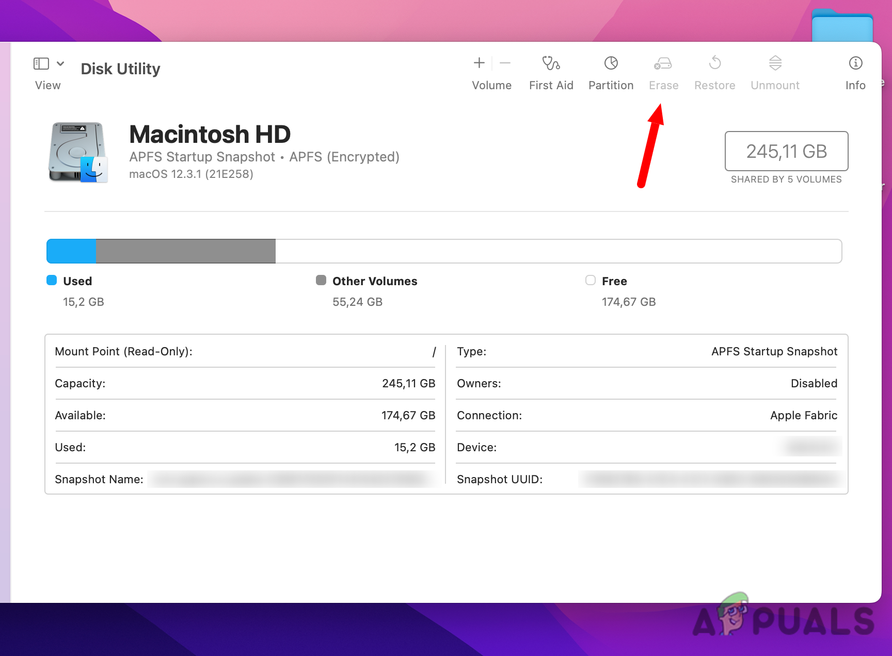
Task: Click the Snapshot UUID label
Action: pyautogui.click(x=500, y=479)
